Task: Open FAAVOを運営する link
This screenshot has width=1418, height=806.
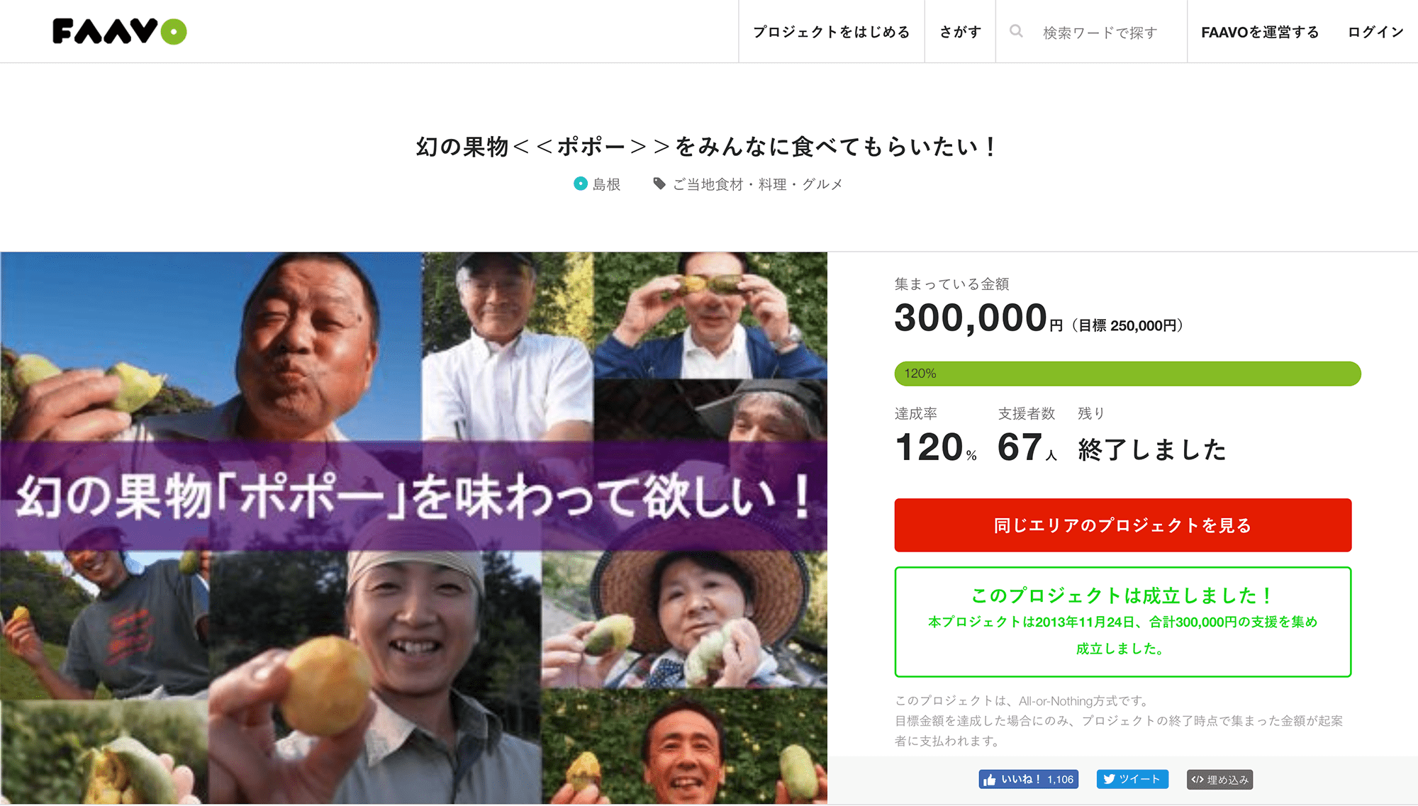Action: coord(1260,32)
